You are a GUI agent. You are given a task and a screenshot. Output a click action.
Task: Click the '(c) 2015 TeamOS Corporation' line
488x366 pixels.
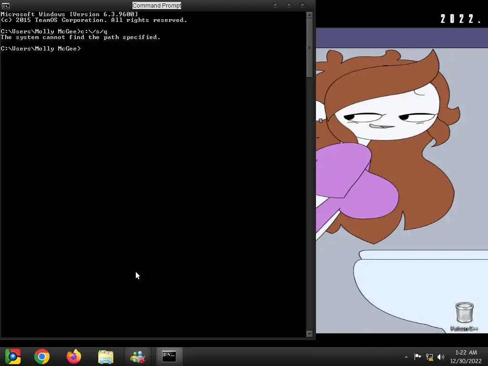coord(94,20)
